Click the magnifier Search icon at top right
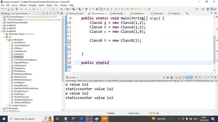218x122 pixels. pos(197,9)
